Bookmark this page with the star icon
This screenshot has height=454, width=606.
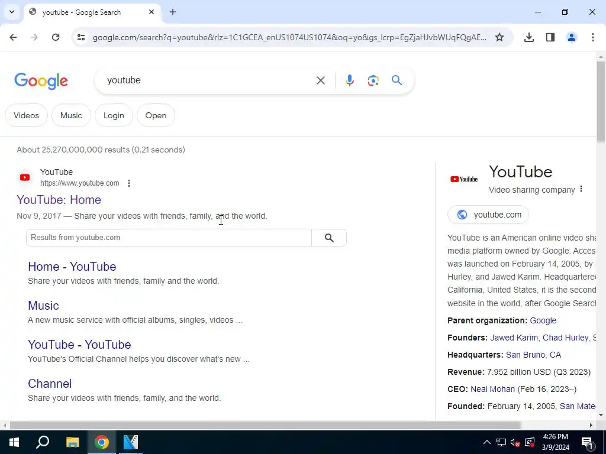click(x=499, y=37)
